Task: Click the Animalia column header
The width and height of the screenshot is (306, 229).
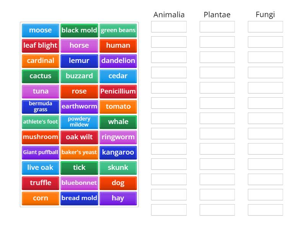Action: (169, 15)
